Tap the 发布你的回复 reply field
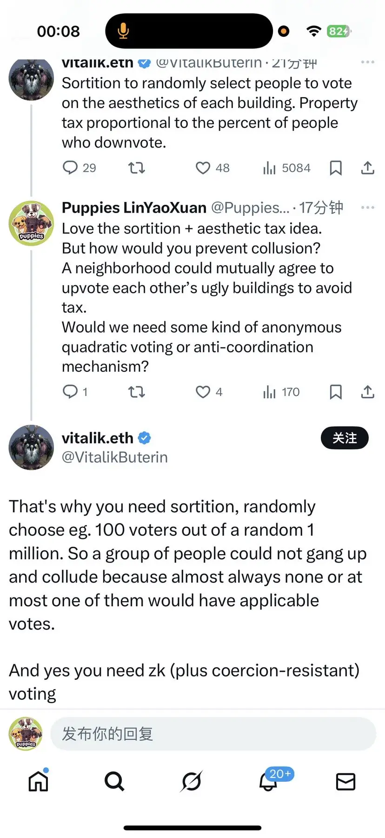Image resolution: width=385 pixels, height=838 pixels. (213, 734)
